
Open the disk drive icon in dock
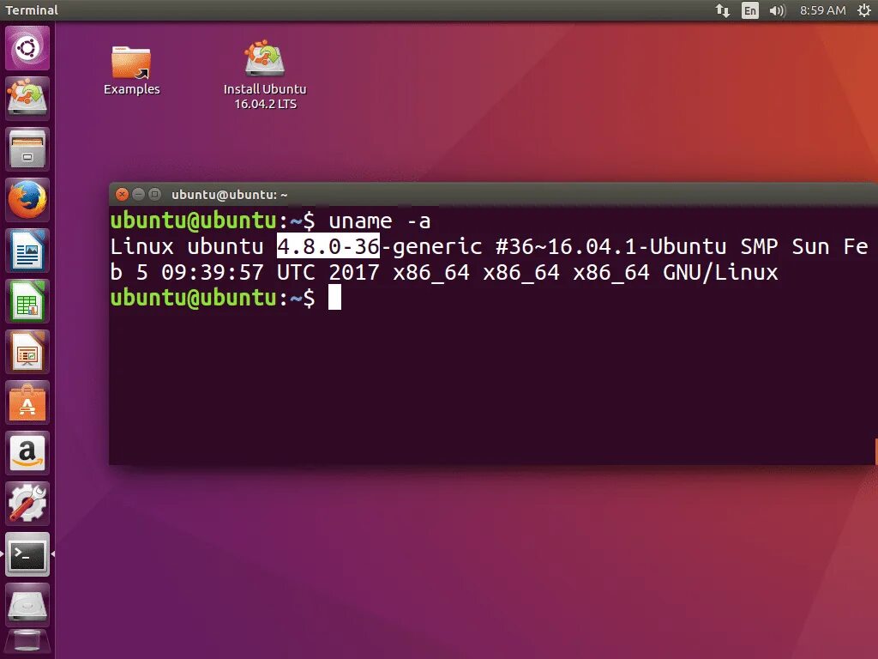pos(27,605)
